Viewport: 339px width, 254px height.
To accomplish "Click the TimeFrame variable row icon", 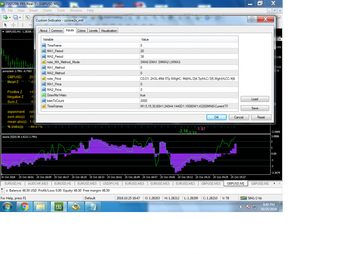I will [44, 45].
